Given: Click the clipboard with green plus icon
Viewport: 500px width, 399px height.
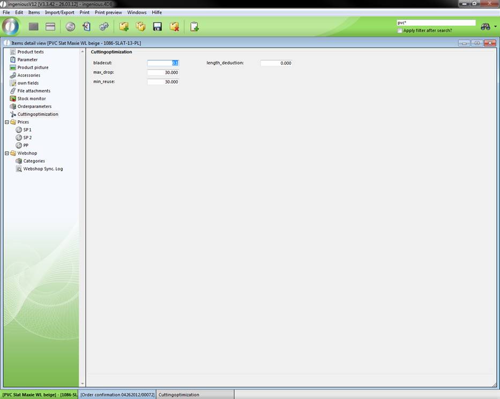Looking at the screenshot, I should pos(194,27).
